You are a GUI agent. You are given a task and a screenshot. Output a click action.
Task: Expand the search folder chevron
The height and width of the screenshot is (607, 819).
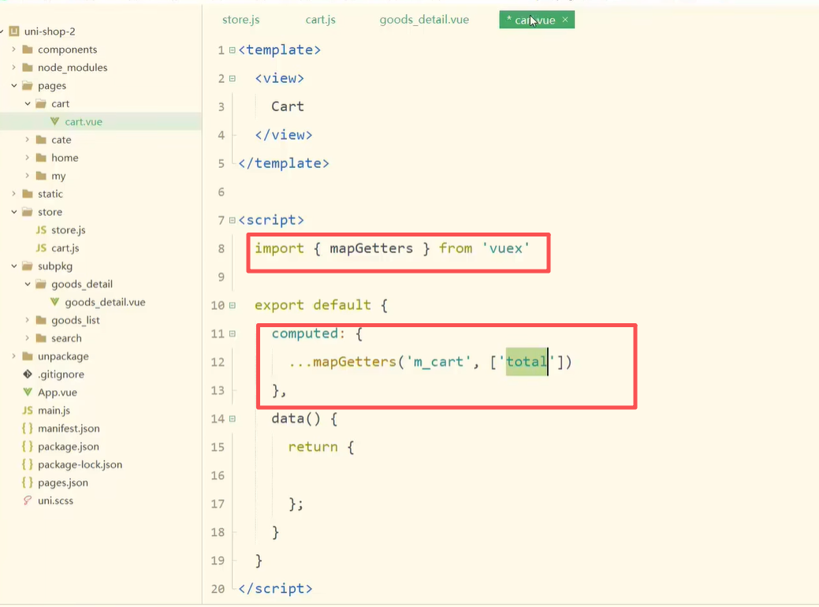click(x=27, y=338)
